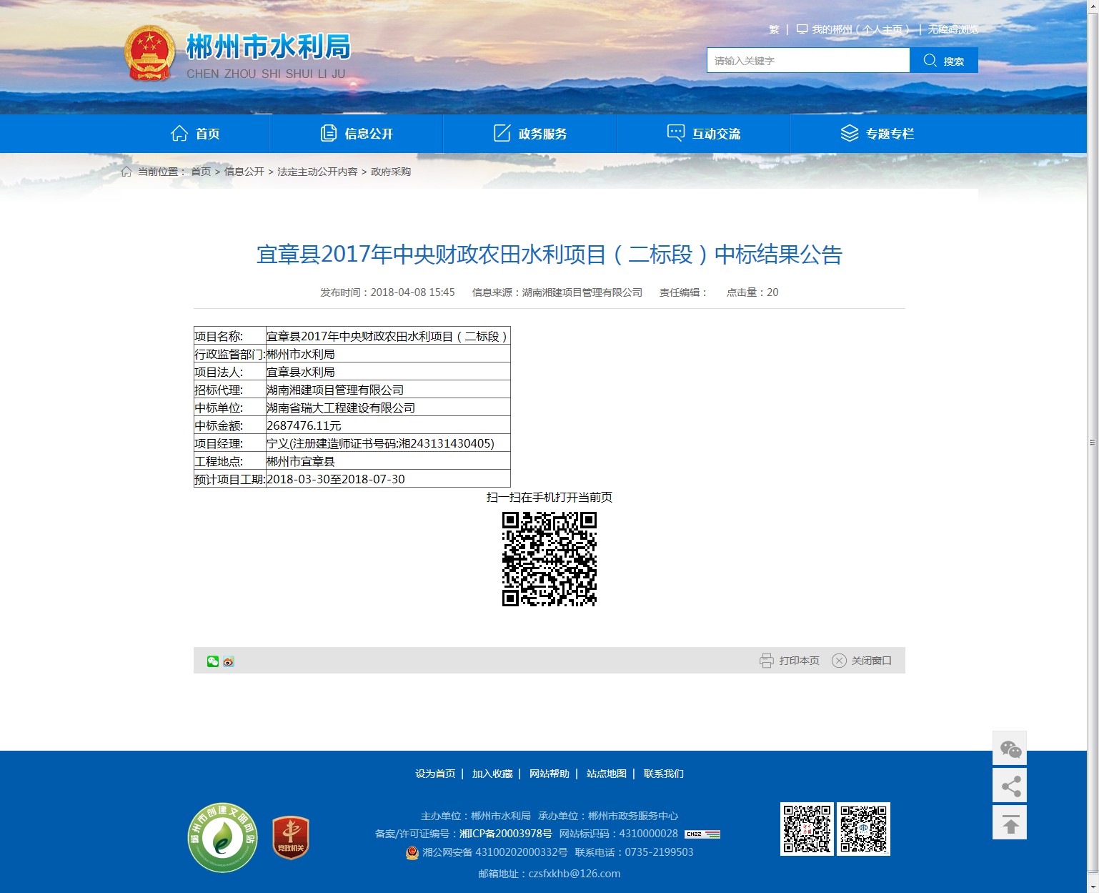Click the pencil icon beside 政务服务
The height and width of the screenshot is (893, 1099).
click(x=502, y=133)
